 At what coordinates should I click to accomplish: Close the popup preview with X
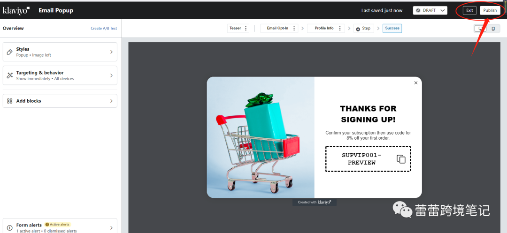[416, 83]
